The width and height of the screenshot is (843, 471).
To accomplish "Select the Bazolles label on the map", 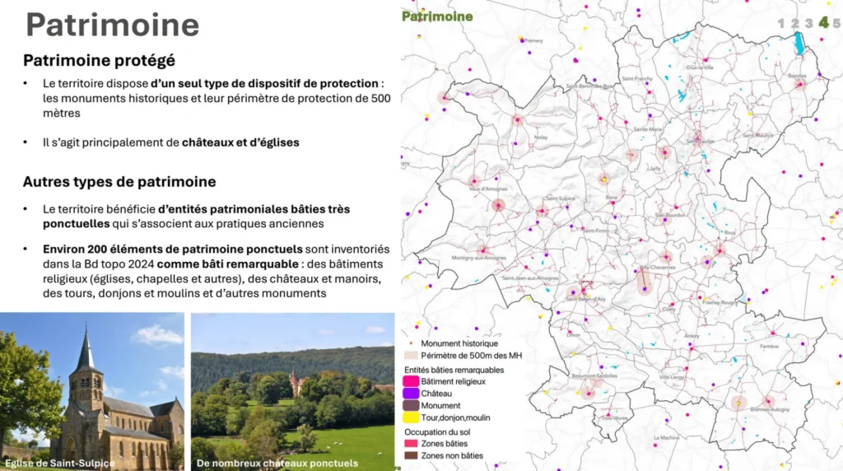I will click(x=797, y=76).
